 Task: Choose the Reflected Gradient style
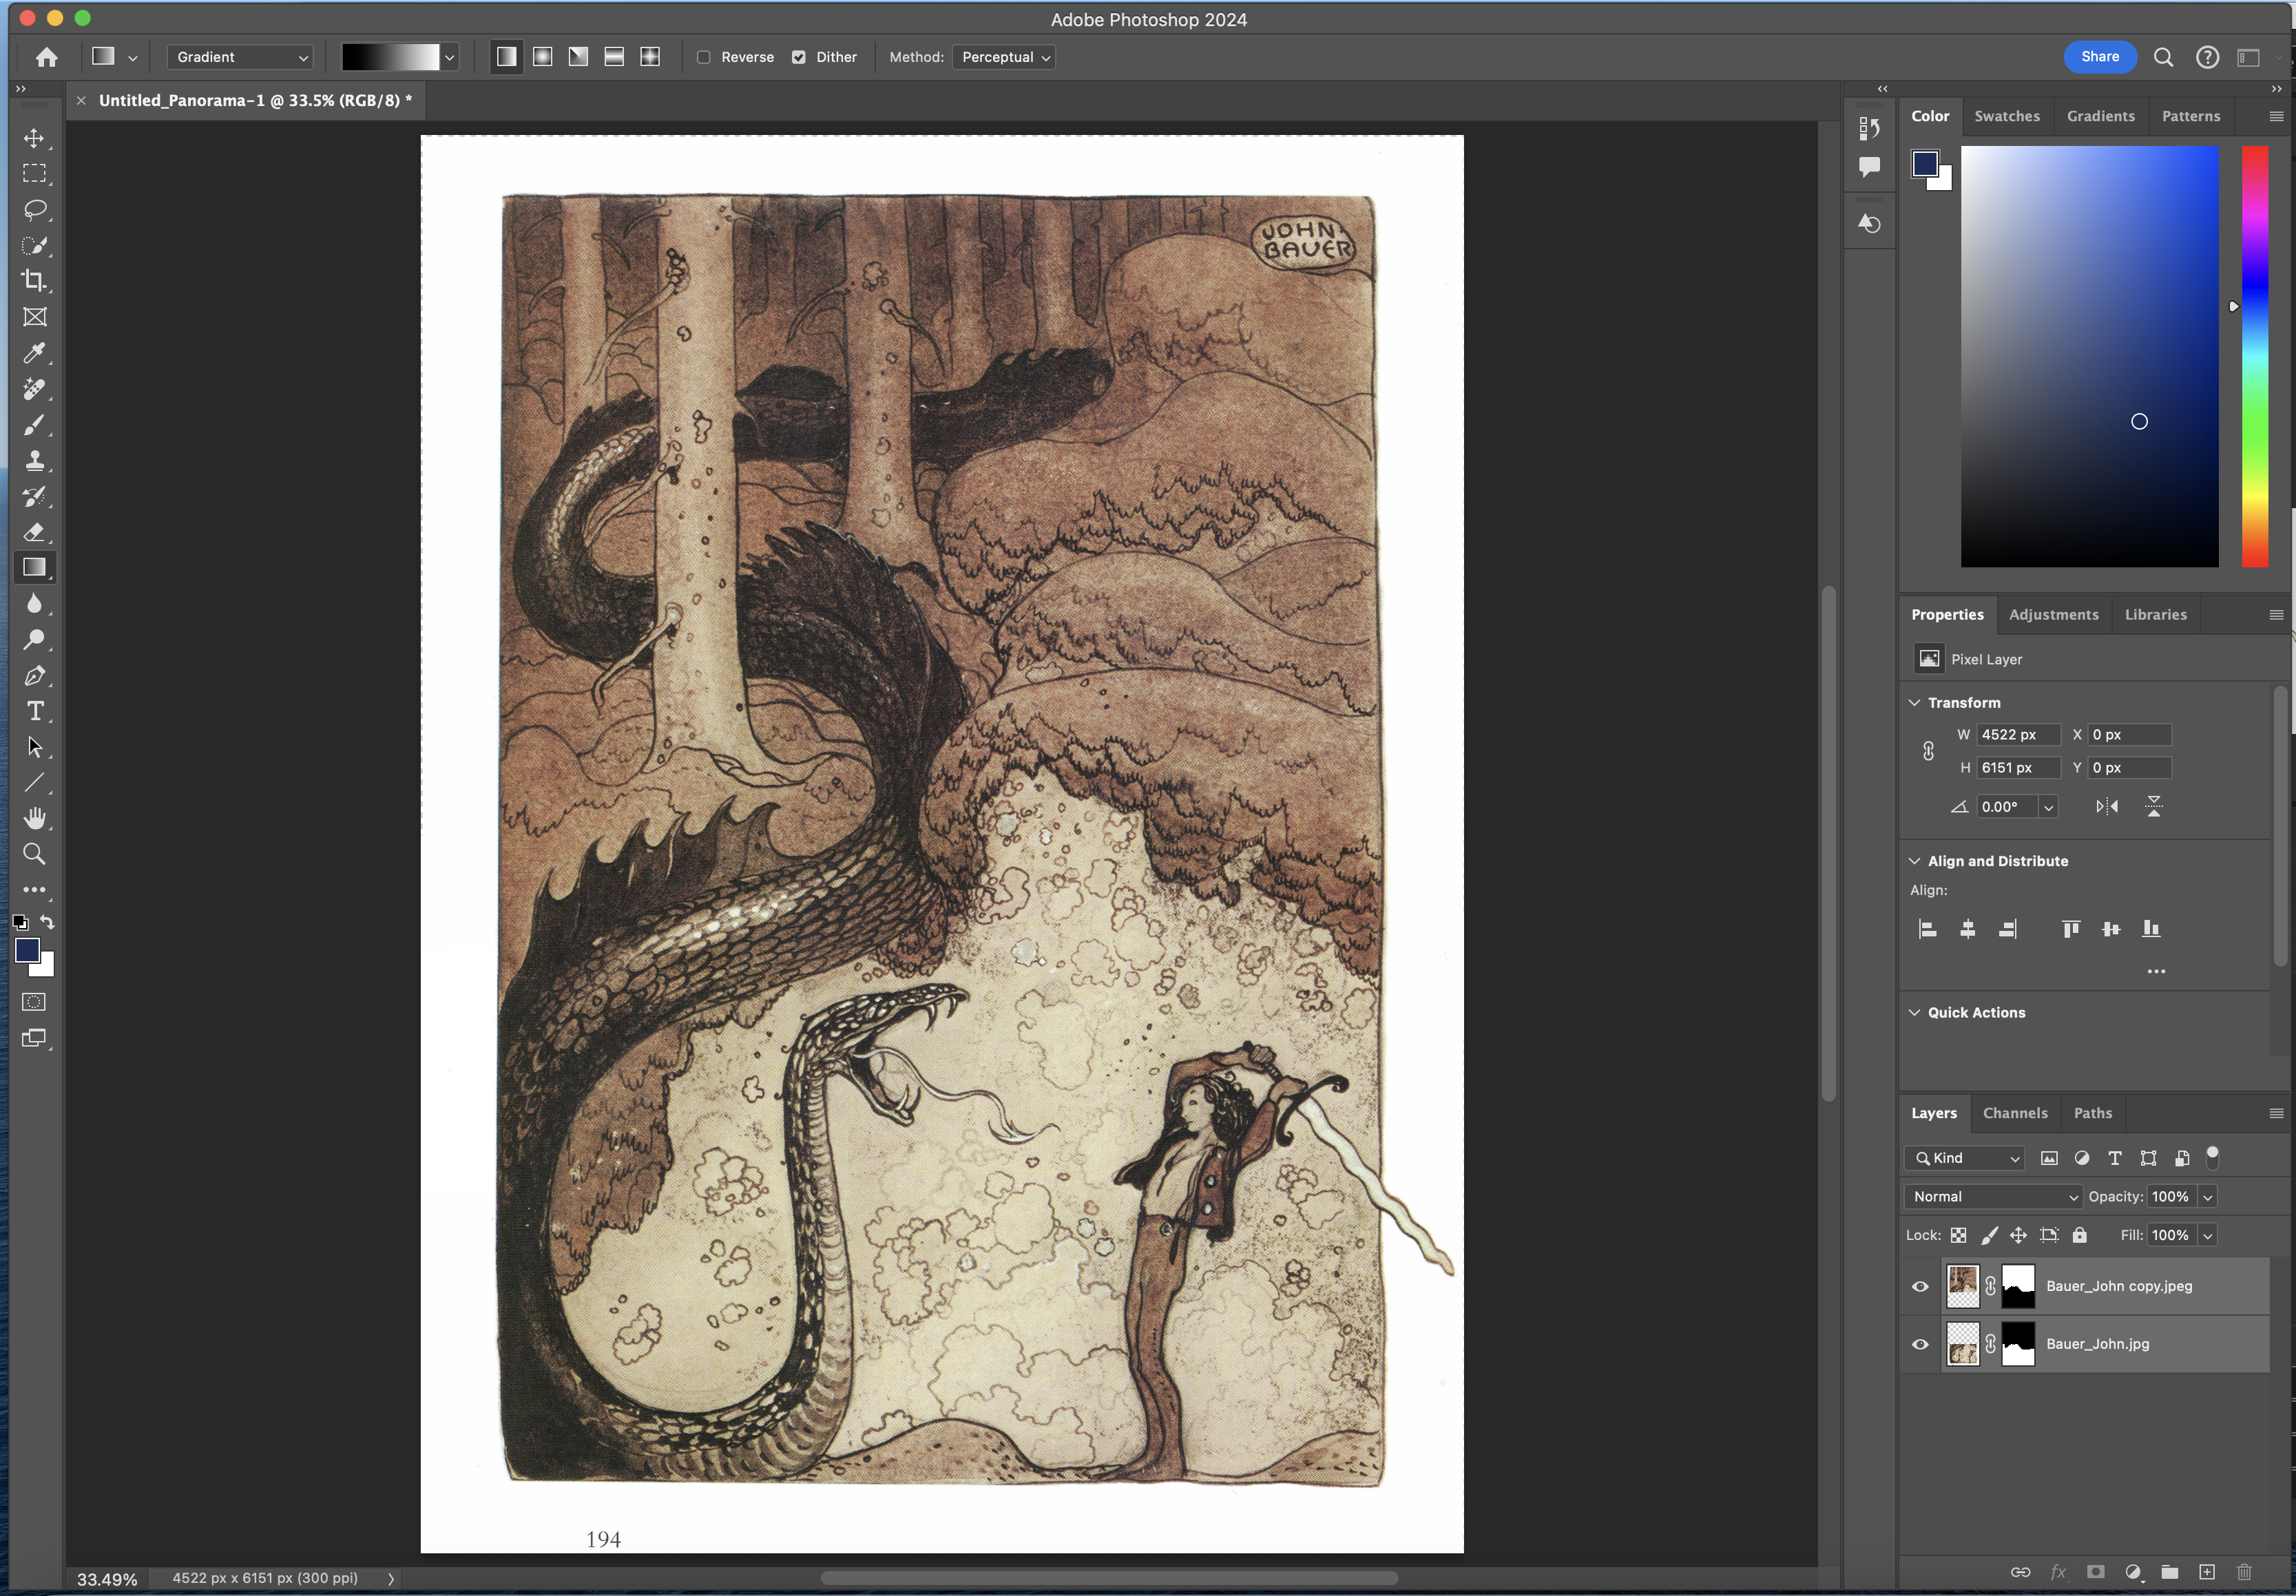615,57
